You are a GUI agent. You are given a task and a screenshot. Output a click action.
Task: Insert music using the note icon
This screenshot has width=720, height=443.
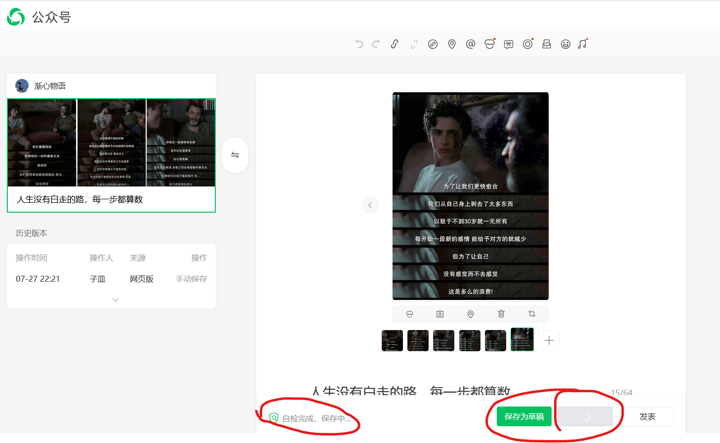click(583, 44)
